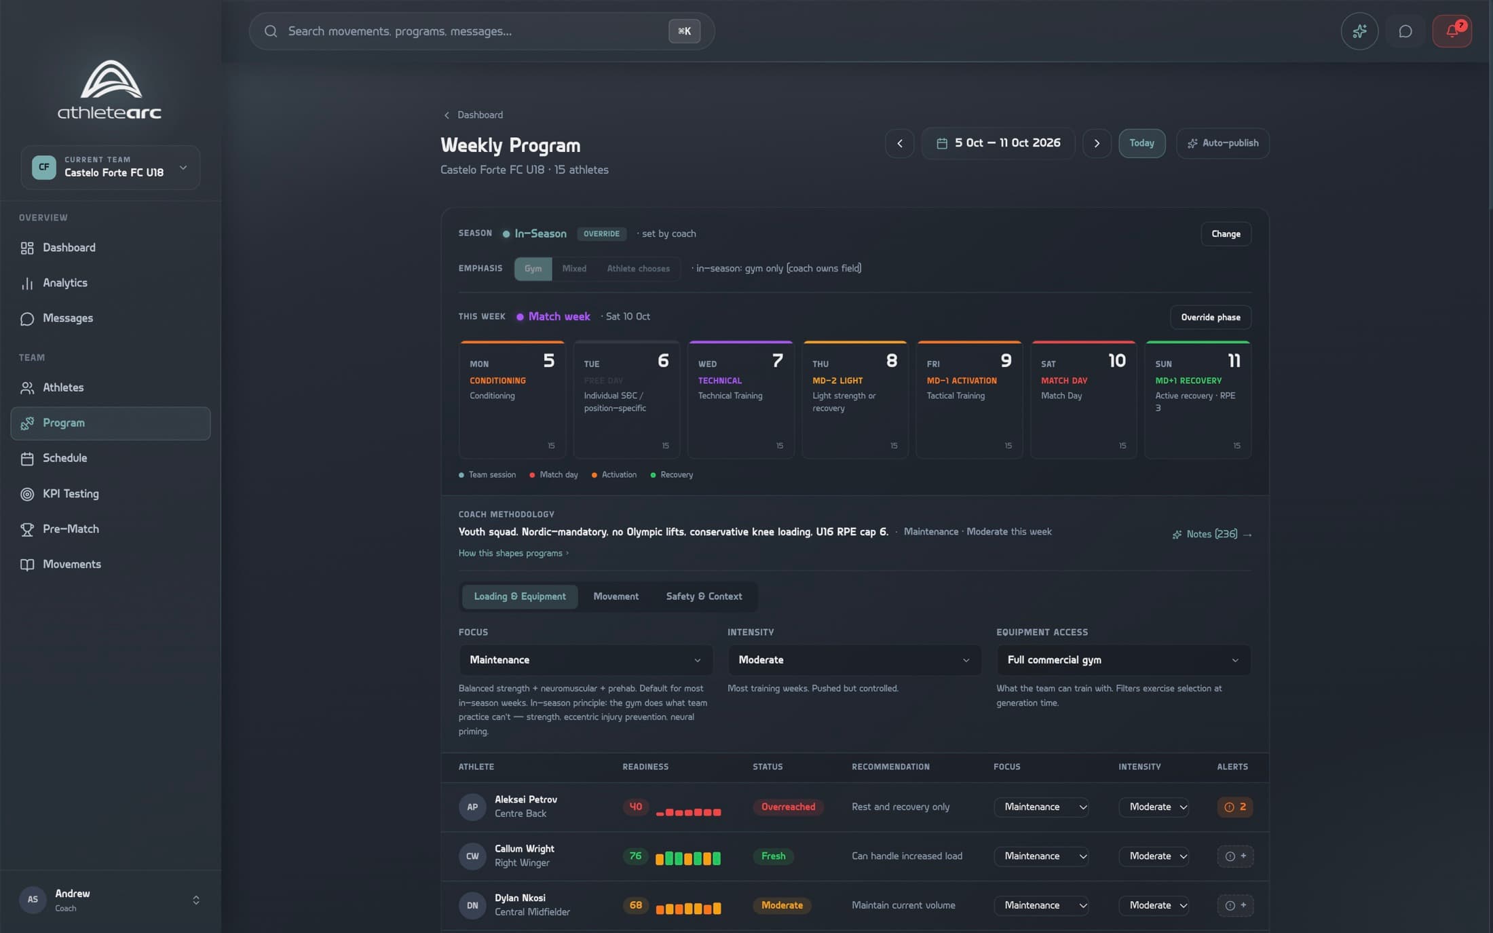Click the 5 Oct – 11 Oct 2026 date picker
This screenshot has height=933, width=1493.
click(x=998, y=143)
